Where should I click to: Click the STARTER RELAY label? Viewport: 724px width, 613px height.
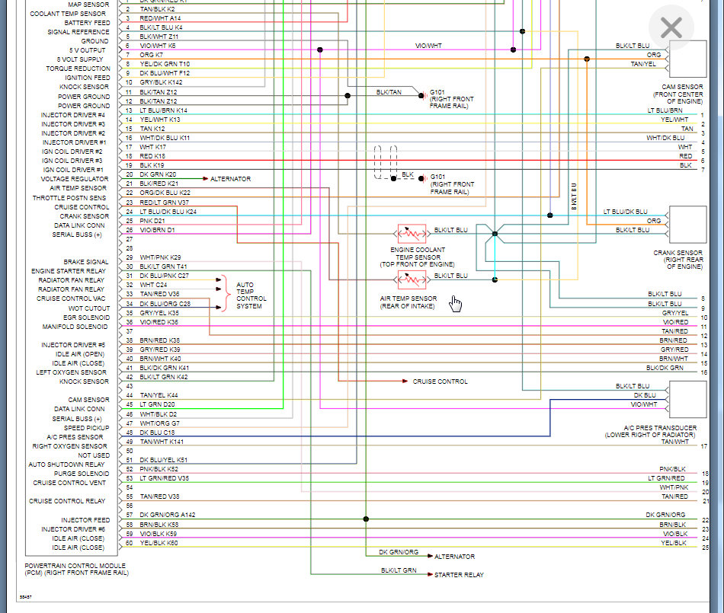(459, 575)
